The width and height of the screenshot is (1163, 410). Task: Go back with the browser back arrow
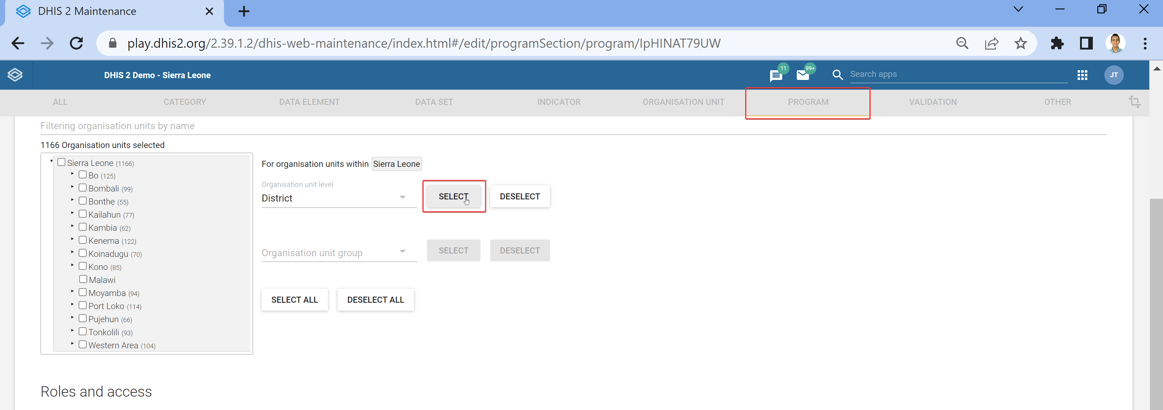click(x=18, y=43)
